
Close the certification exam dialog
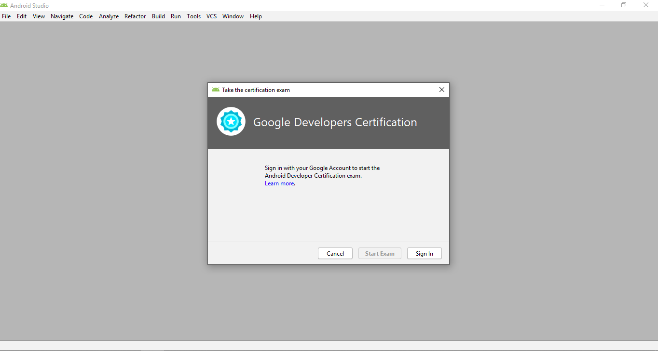click(441, 90)
